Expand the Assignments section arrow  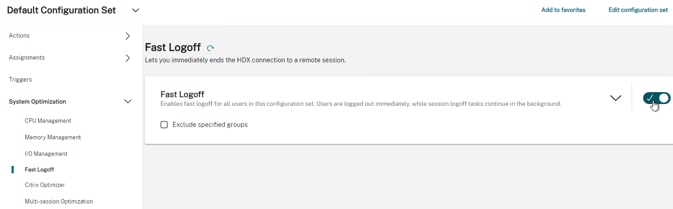pos(128,58)
